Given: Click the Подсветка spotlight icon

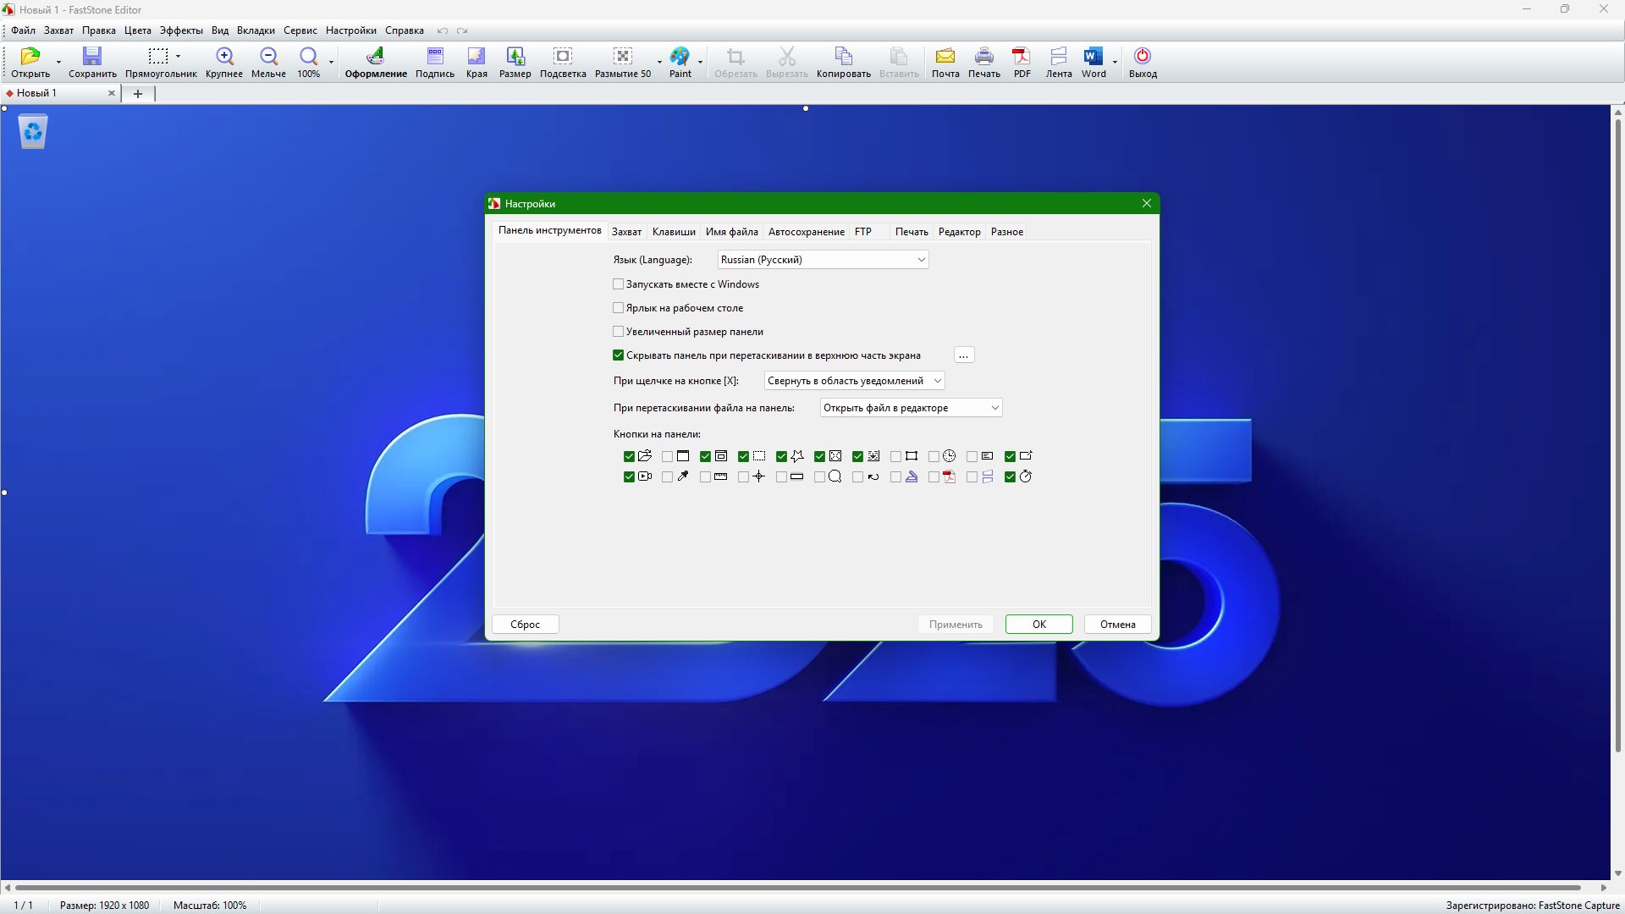Looking at the screenshot, I should pos(563,57).
